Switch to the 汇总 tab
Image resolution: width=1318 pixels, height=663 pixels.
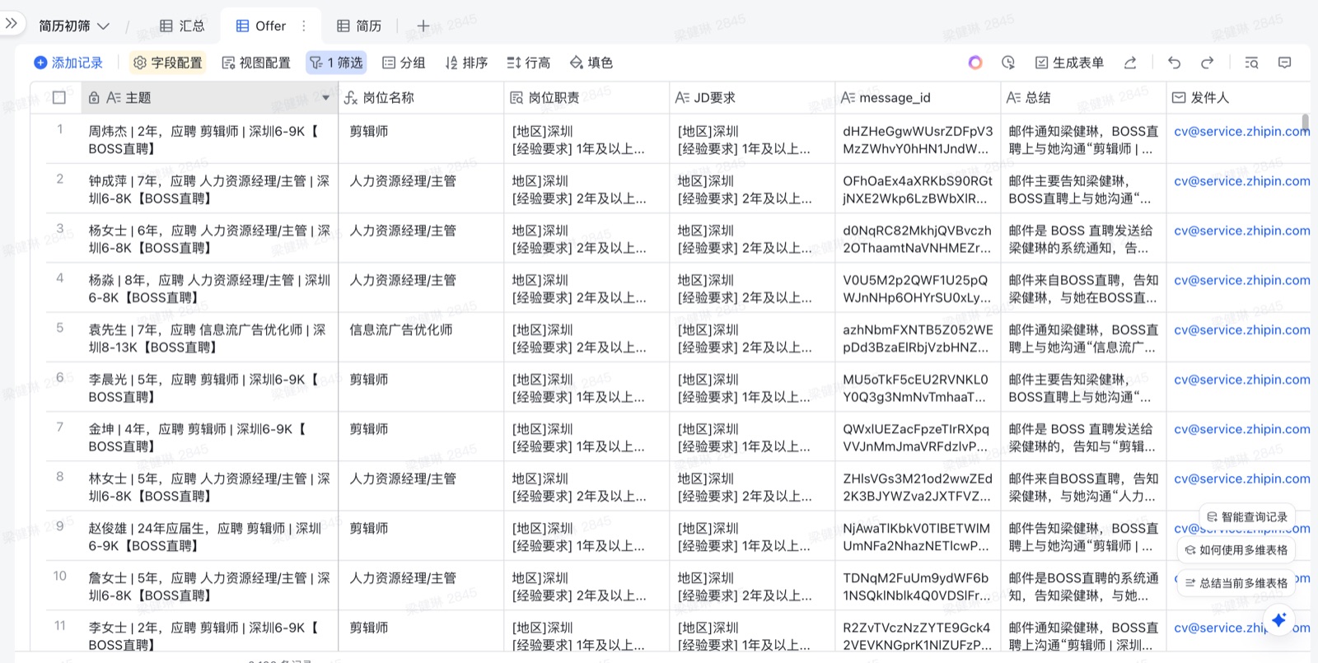tap(182, 26)
